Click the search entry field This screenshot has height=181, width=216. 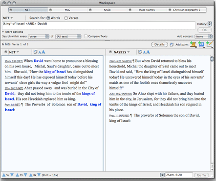point(99,25)
